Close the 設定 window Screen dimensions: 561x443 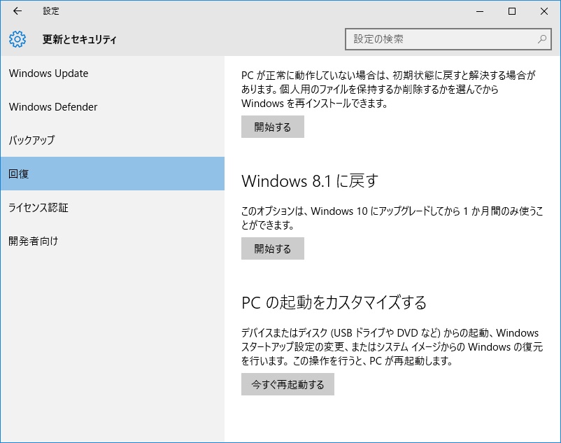click(544, 11)
